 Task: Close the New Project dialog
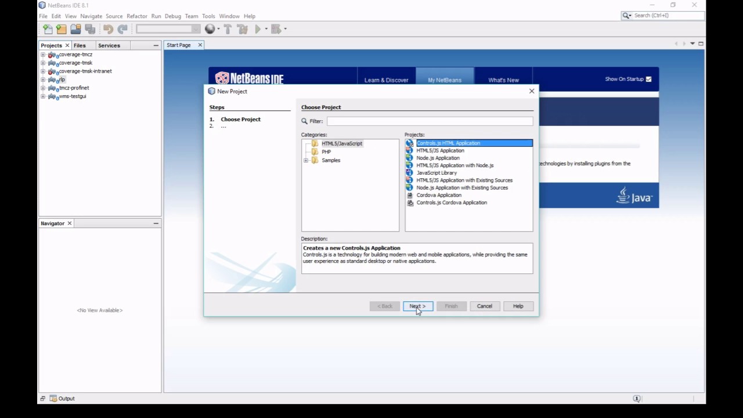(532, 91)
